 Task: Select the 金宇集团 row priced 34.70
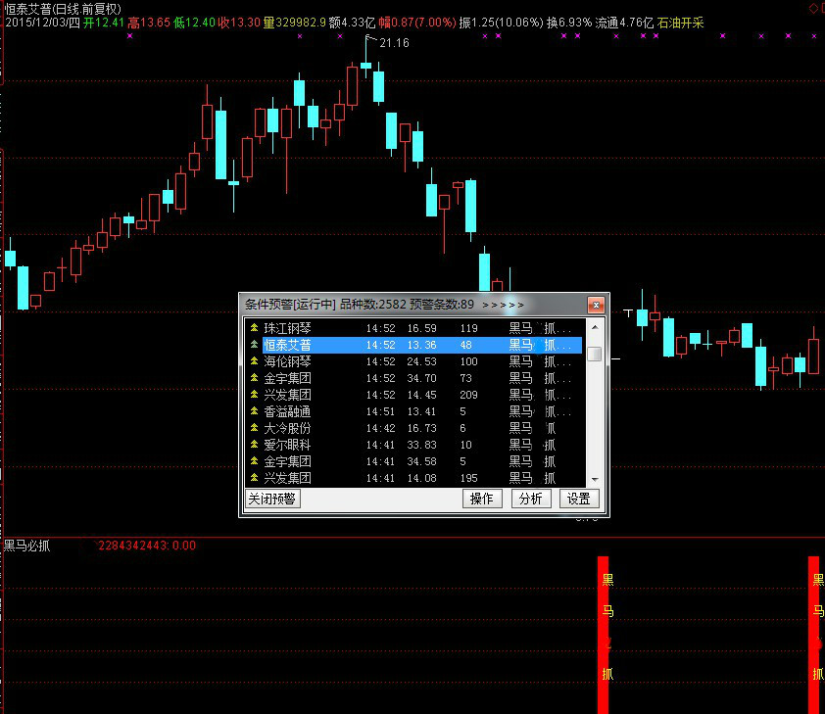413,378
